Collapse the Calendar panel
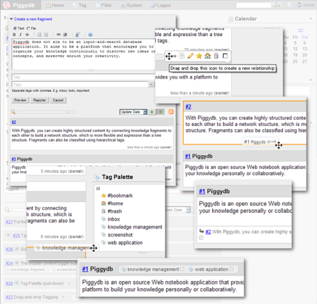Viewport: 317px width, 304px height. [x=311, y=19]
